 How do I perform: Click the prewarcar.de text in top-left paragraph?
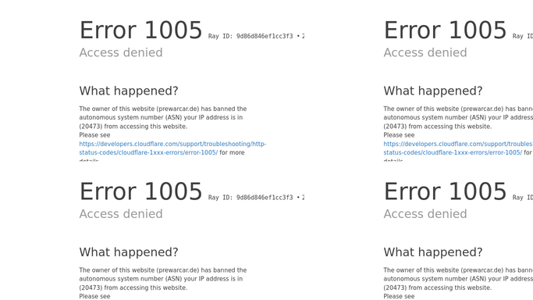point(178,109)
